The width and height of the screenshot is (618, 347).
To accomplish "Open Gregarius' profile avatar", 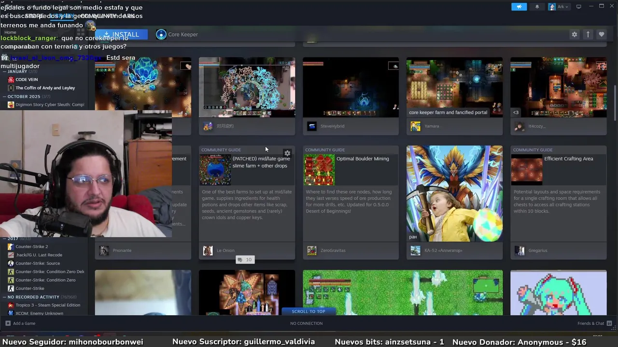I will point(520,251).
